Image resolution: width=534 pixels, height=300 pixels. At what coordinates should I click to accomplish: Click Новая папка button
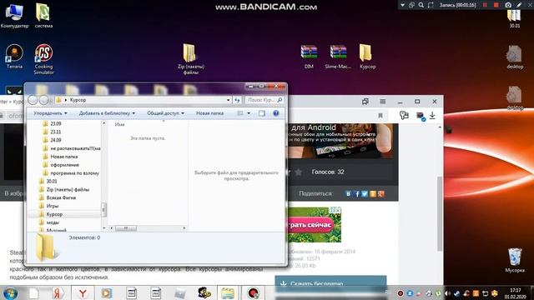click(209, 113)
